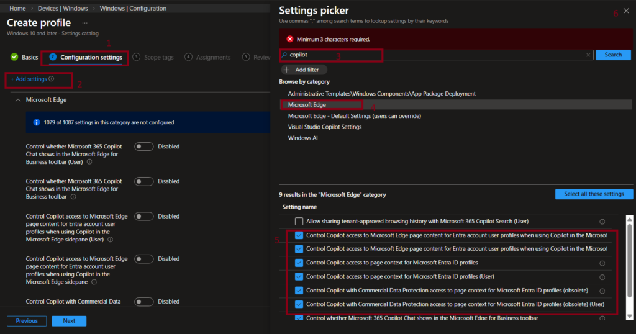Image resolution: width=636 pixels, height=334 pixels.
Task: Select Visual Studio Copilot Settings category
Action: (x=324, y=127)
